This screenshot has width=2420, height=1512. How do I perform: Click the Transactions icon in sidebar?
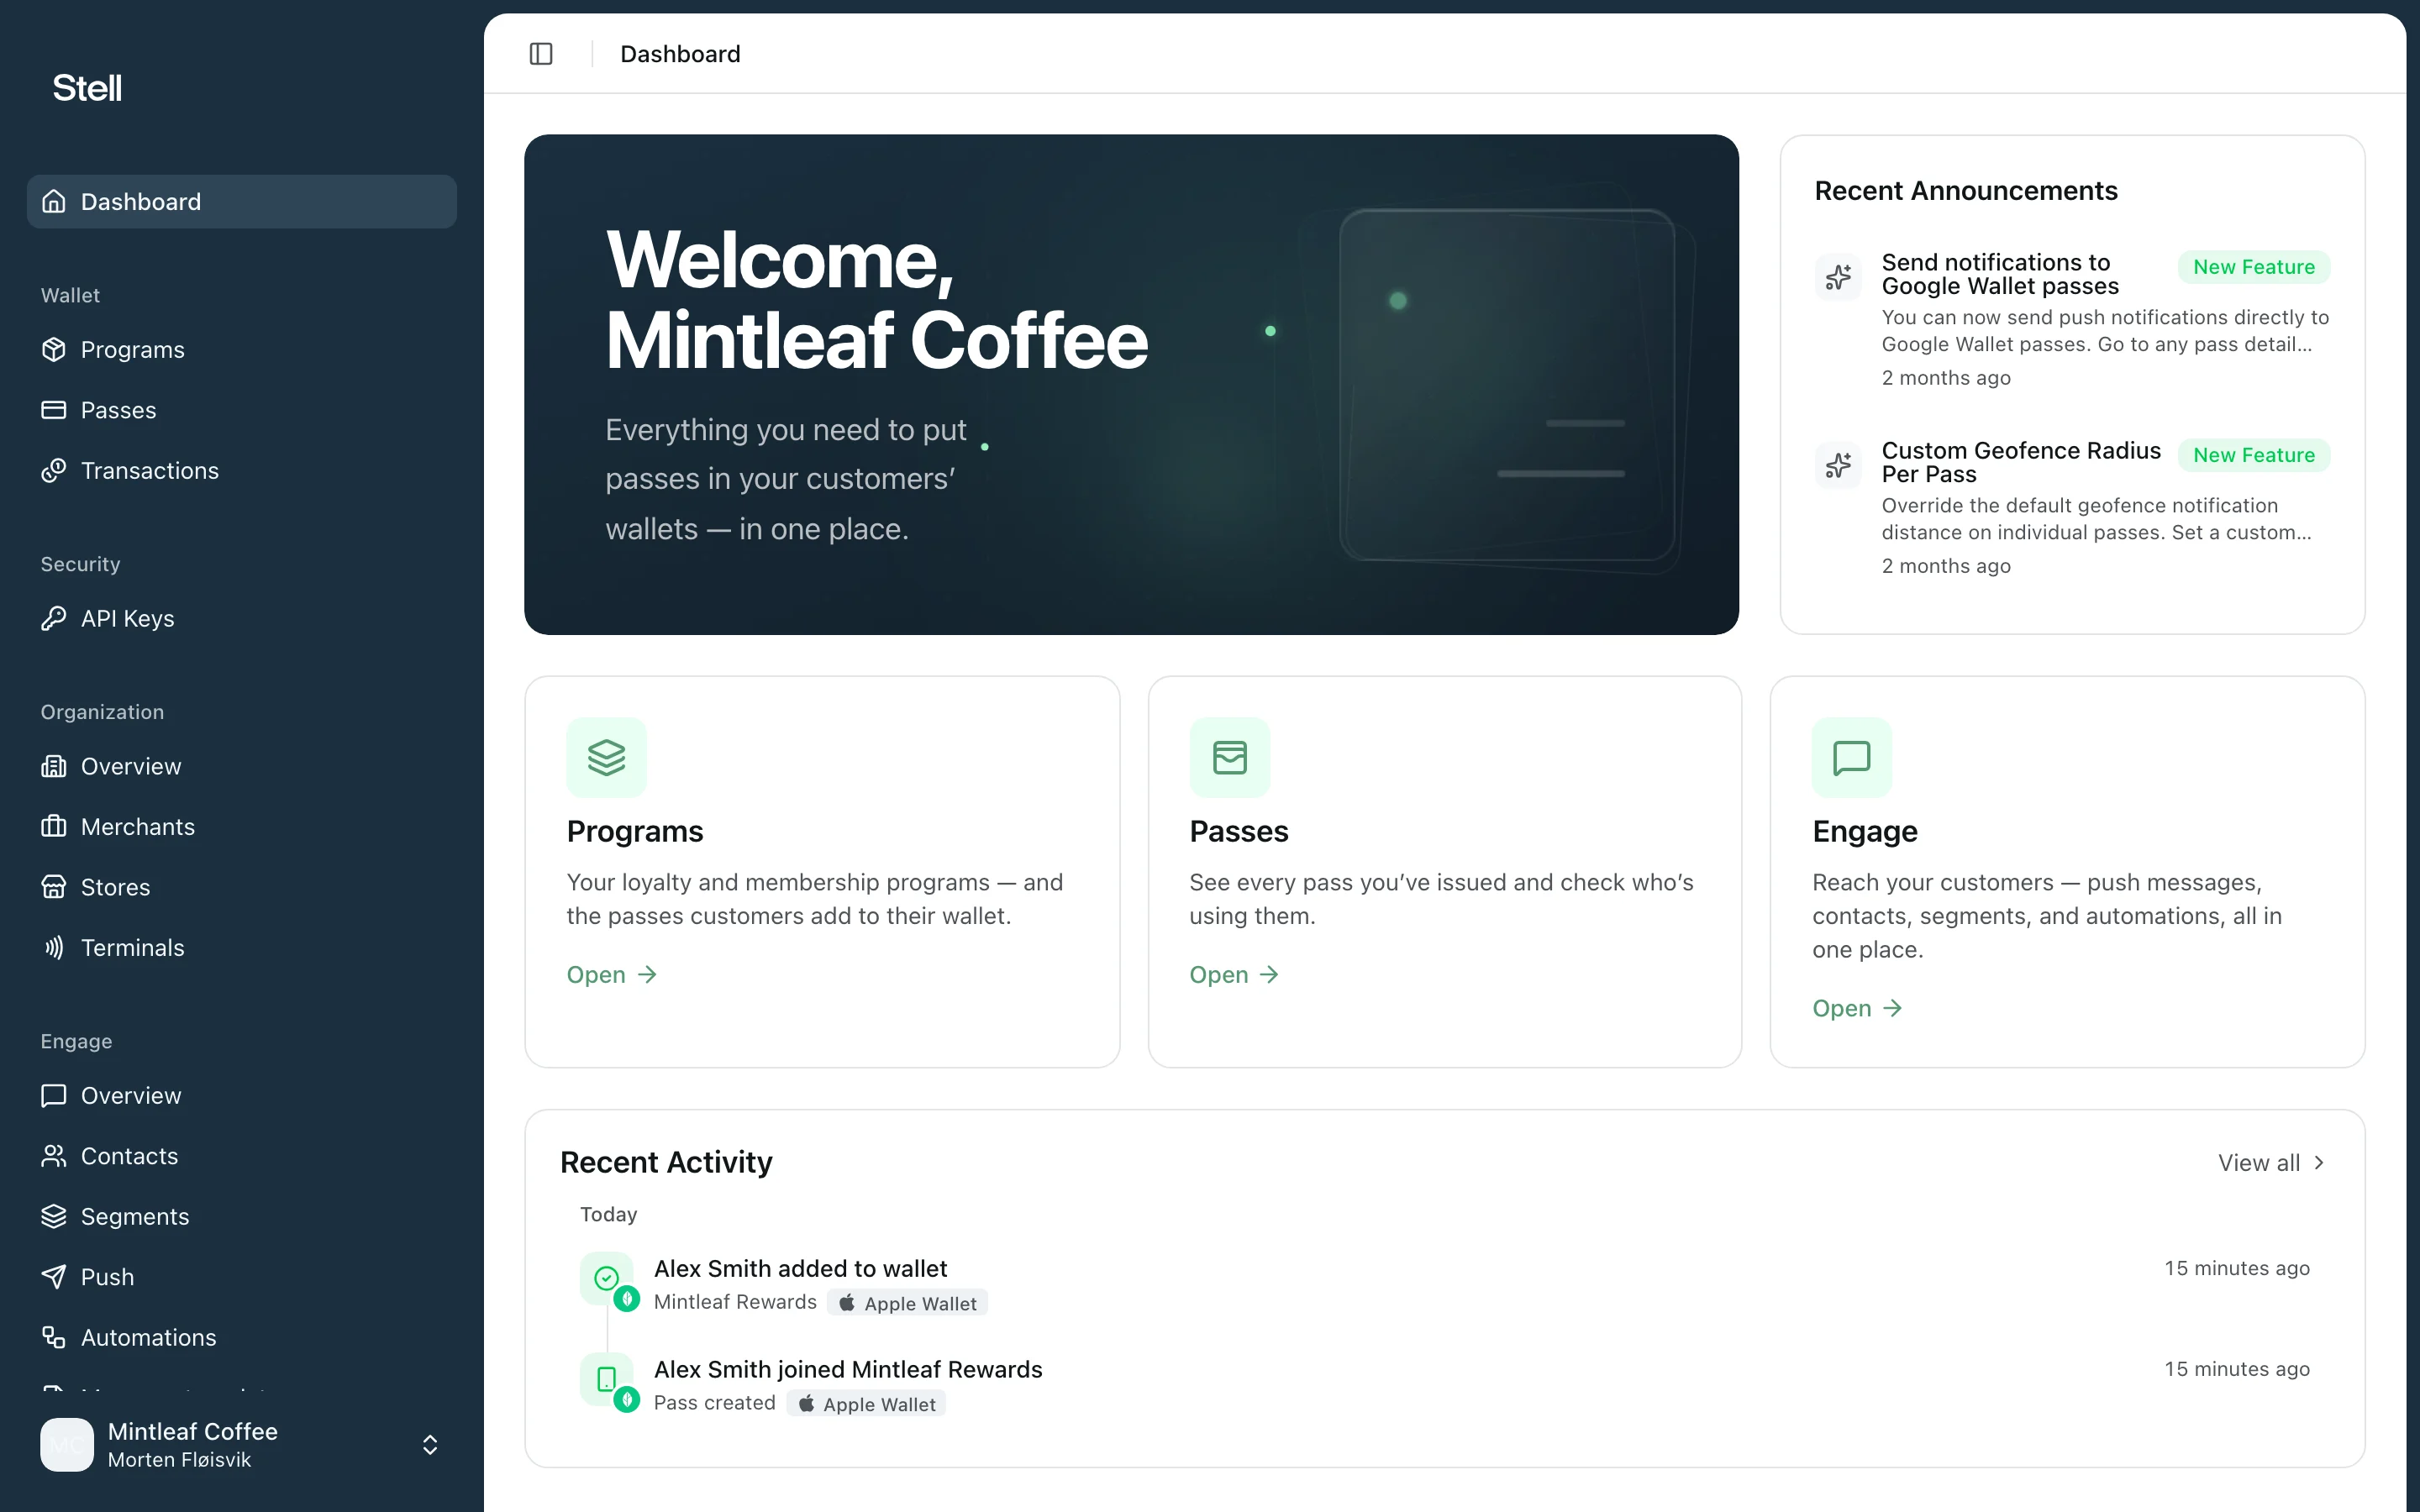click(54, 471)
